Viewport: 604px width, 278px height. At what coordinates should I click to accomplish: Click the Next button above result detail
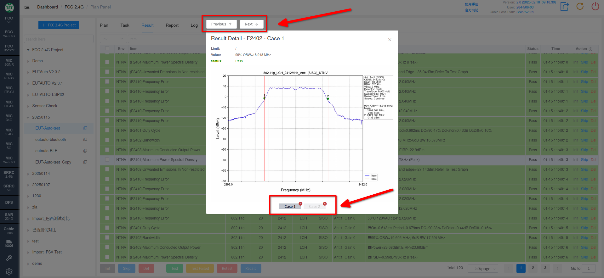[x=251, y=24]
